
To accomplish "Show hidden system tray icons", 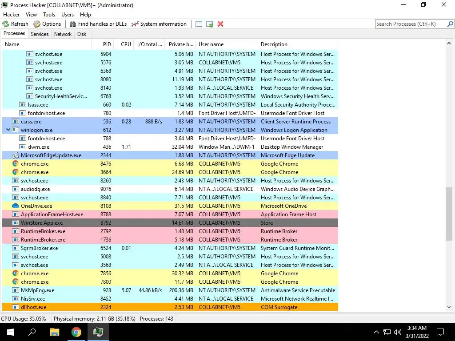I will coord(376,332).
